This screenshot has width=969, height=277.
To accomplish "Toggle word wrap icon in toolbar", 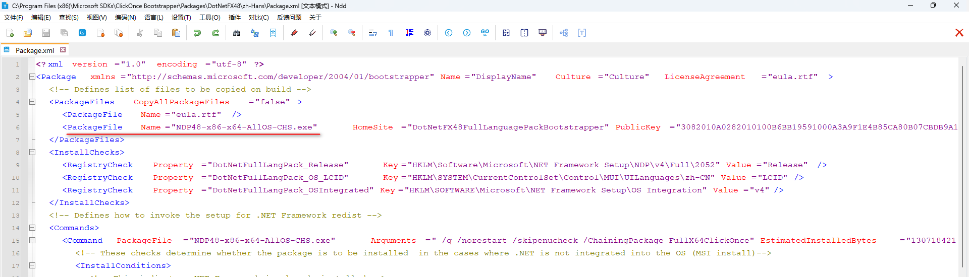I will 373,33.
